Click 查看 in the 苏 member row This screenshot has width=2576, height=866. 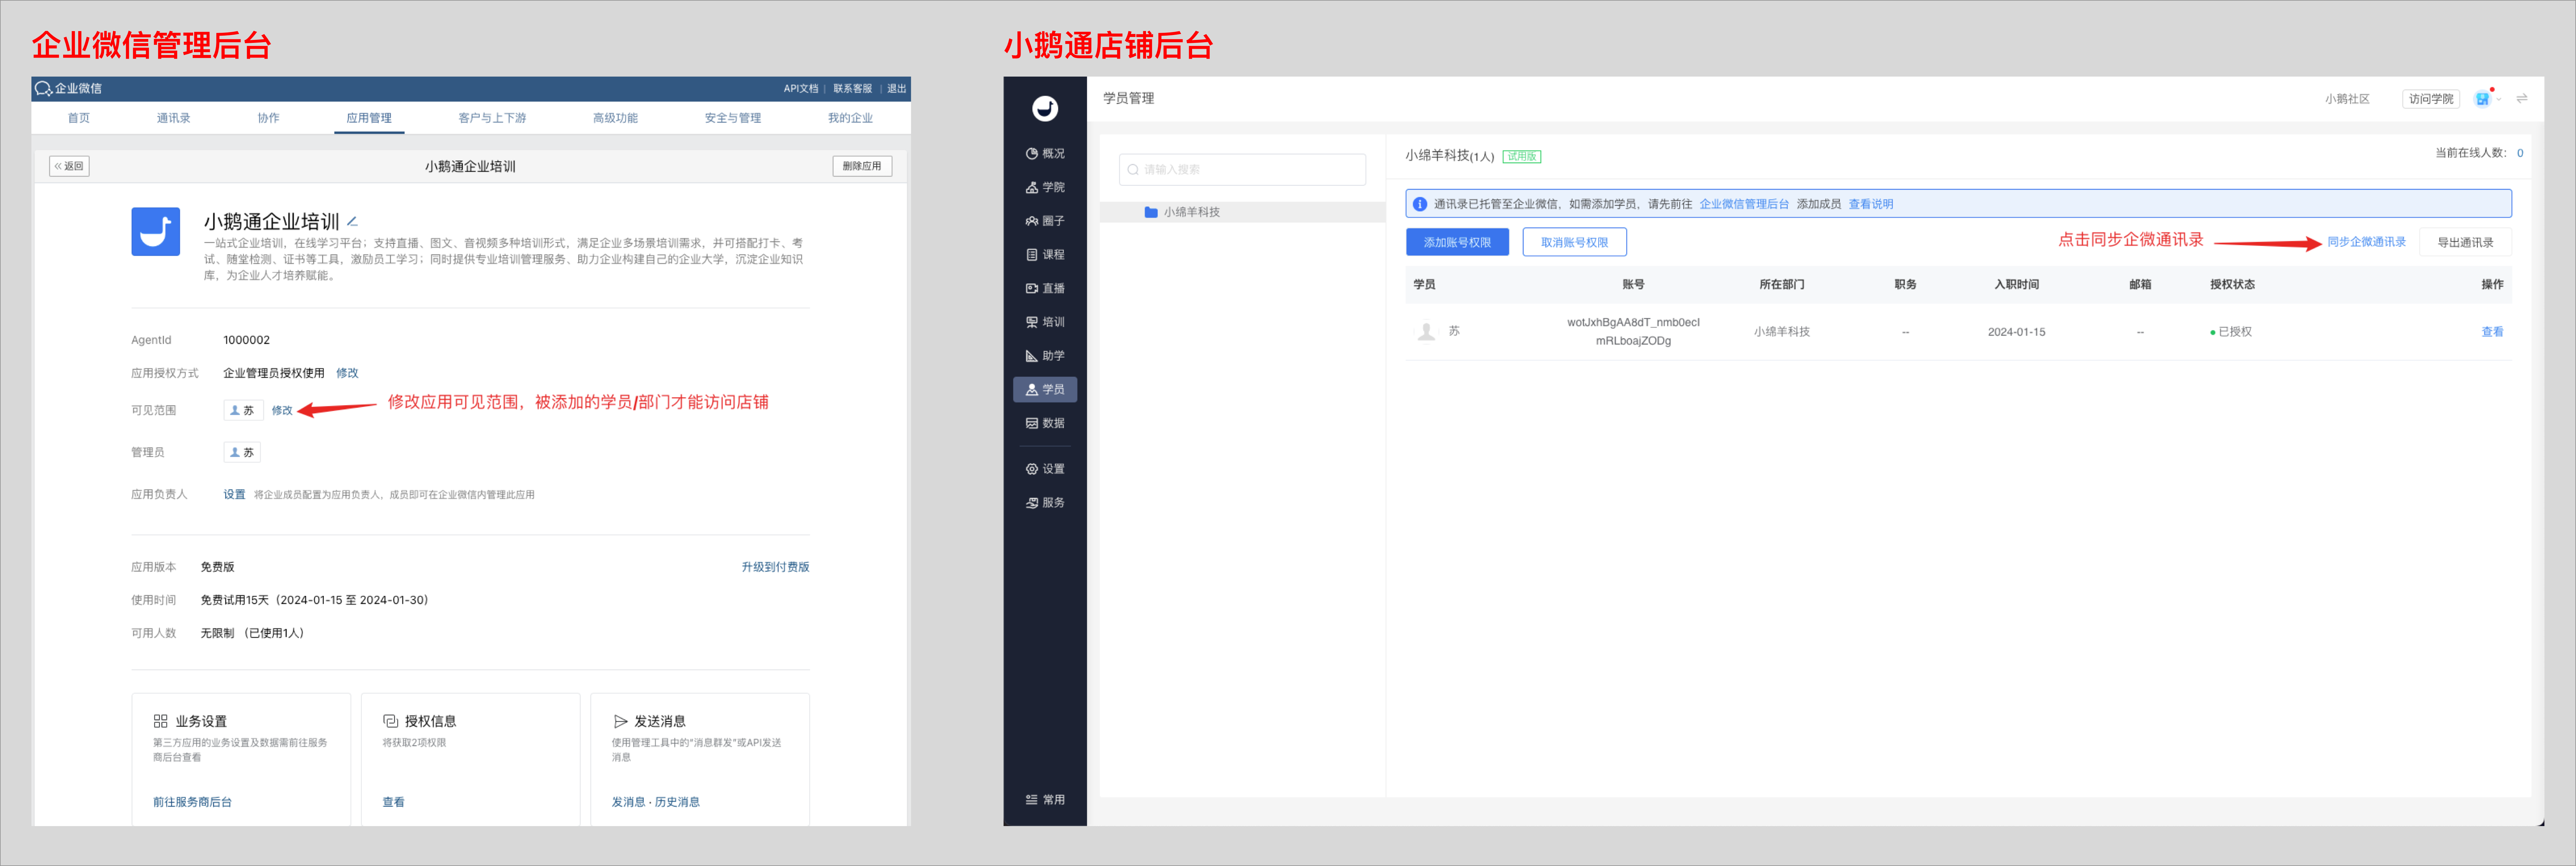coord(2492,332)
